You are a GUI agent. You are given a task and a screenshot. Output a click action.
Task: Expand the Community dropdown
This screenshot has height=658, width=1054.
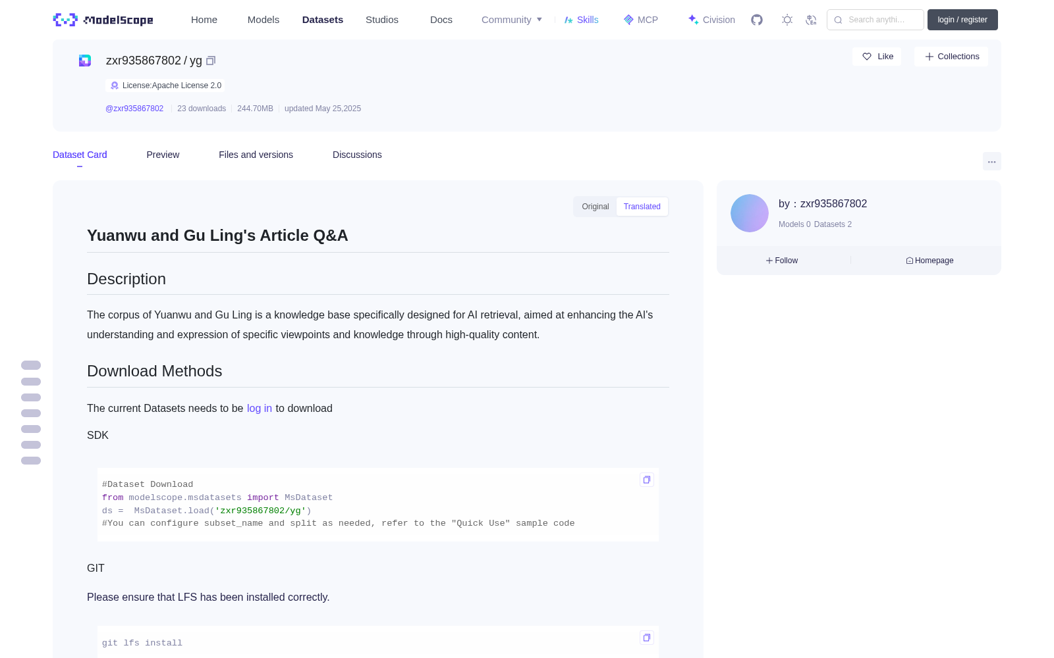[x=512, y=20]
